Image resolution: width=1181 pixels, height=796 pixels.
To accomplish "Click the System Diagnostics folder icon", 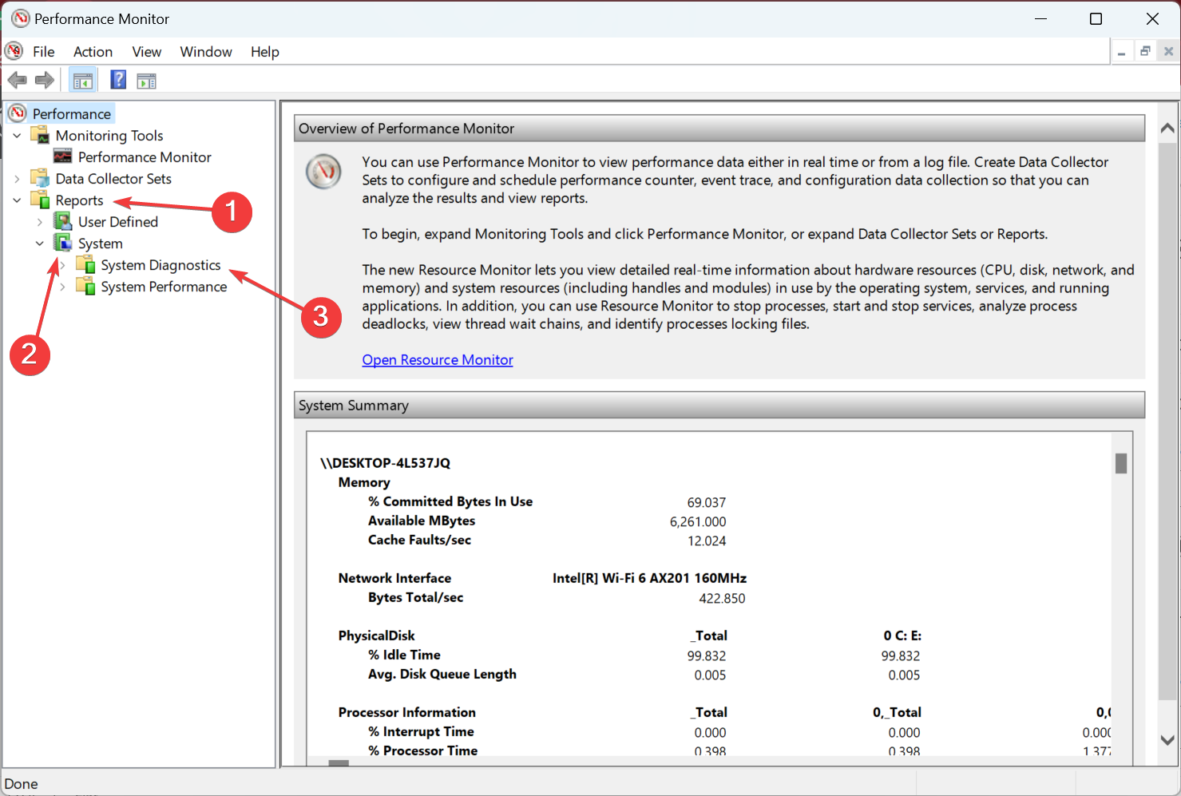I will (x=85, y=264).
